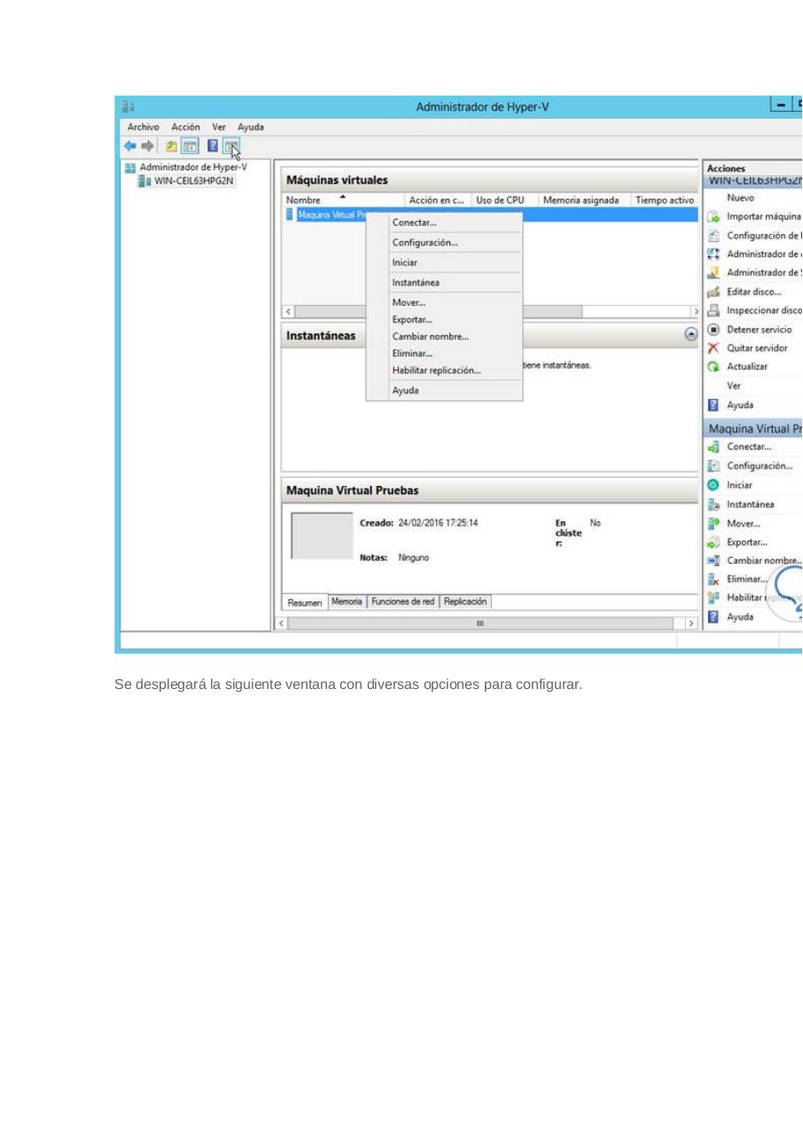Viewport: 803px width, 1135px height.
Task: Click the Exportar icon under Maquina Virtual
Action: [x=713, y=542]
